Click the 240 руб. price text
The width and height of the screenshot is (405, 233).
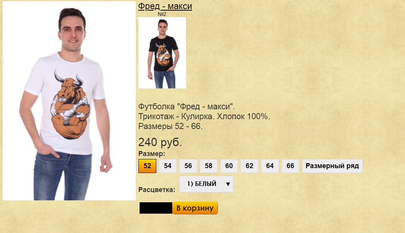pyautogui.click(x=160, y=142)
